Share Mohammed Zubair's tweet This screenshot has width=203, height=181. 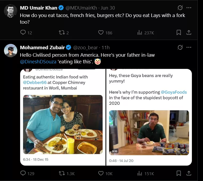189,173
